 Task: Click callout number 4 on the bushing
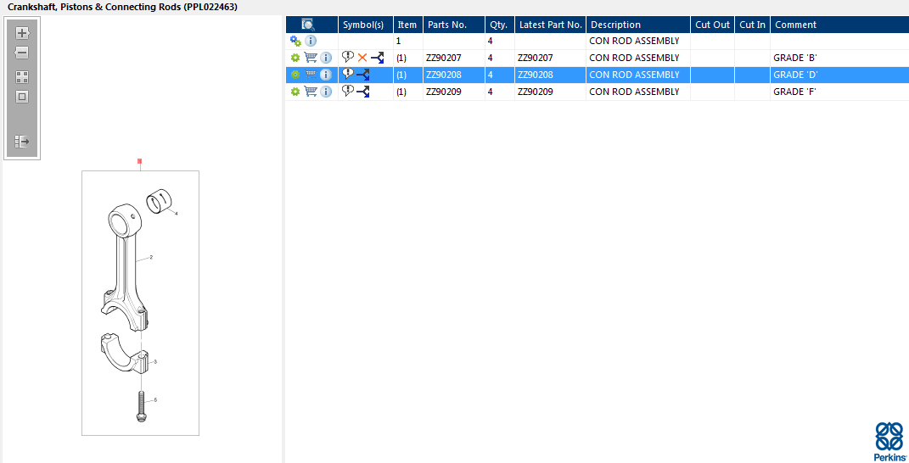tap(177, 213)
